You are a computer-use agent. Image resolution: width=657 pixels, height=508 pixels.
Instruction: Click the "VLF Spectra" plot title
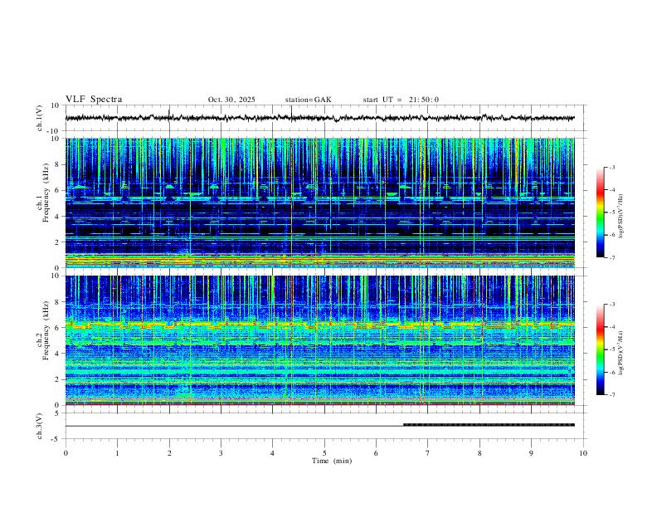pyautogui.click(x=94, y=100)
